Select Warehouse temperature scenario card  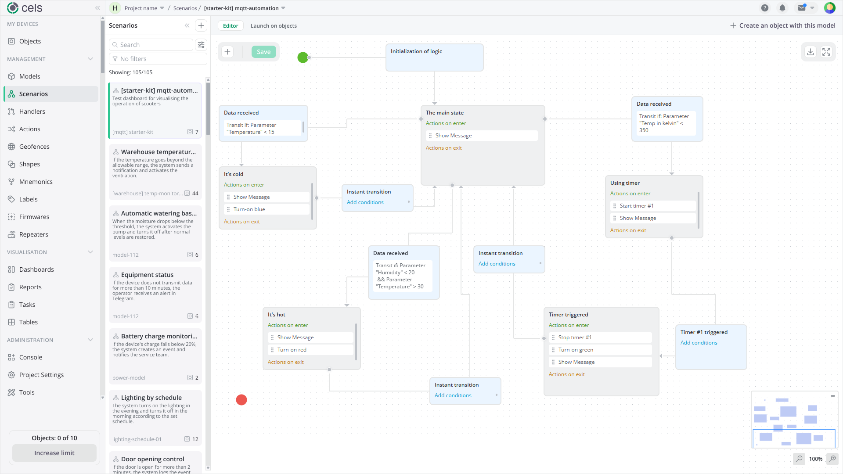tap(155, 172)
